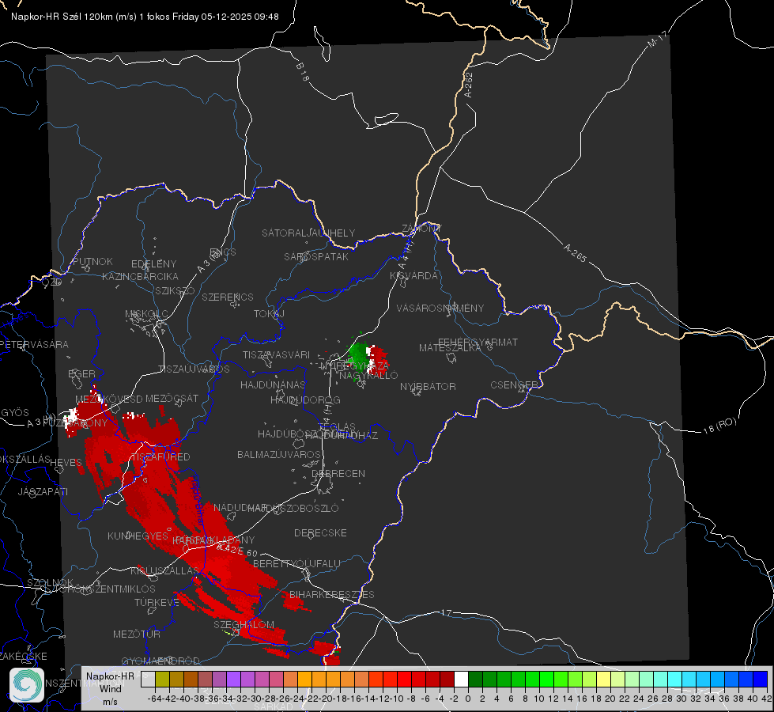This screenshot has width=774, height=712.
Task: Click the TISZAVASVÁRI label
Action: tap(277, 354)
